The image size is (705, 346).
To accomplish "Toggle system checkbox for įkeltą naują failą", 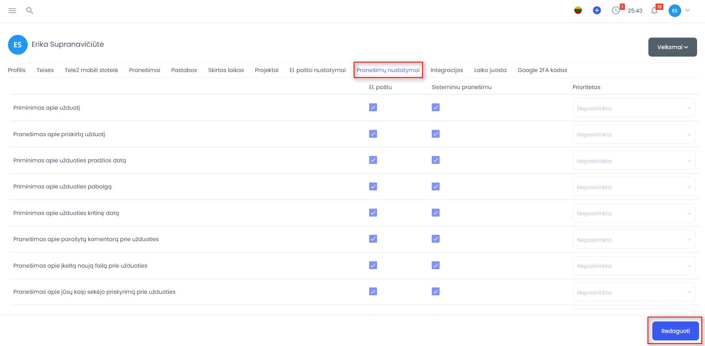I will click(x=436, y=265).
